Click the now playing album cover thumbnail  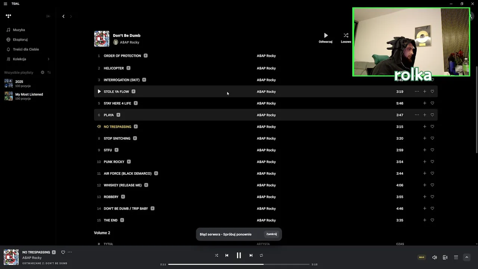pyautogui.click(x=11, y=257)
